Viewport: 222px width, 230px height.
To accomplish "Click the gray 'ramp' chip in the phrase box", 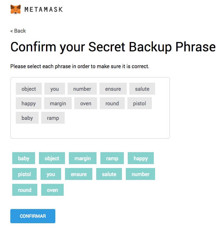I will 53,118.
